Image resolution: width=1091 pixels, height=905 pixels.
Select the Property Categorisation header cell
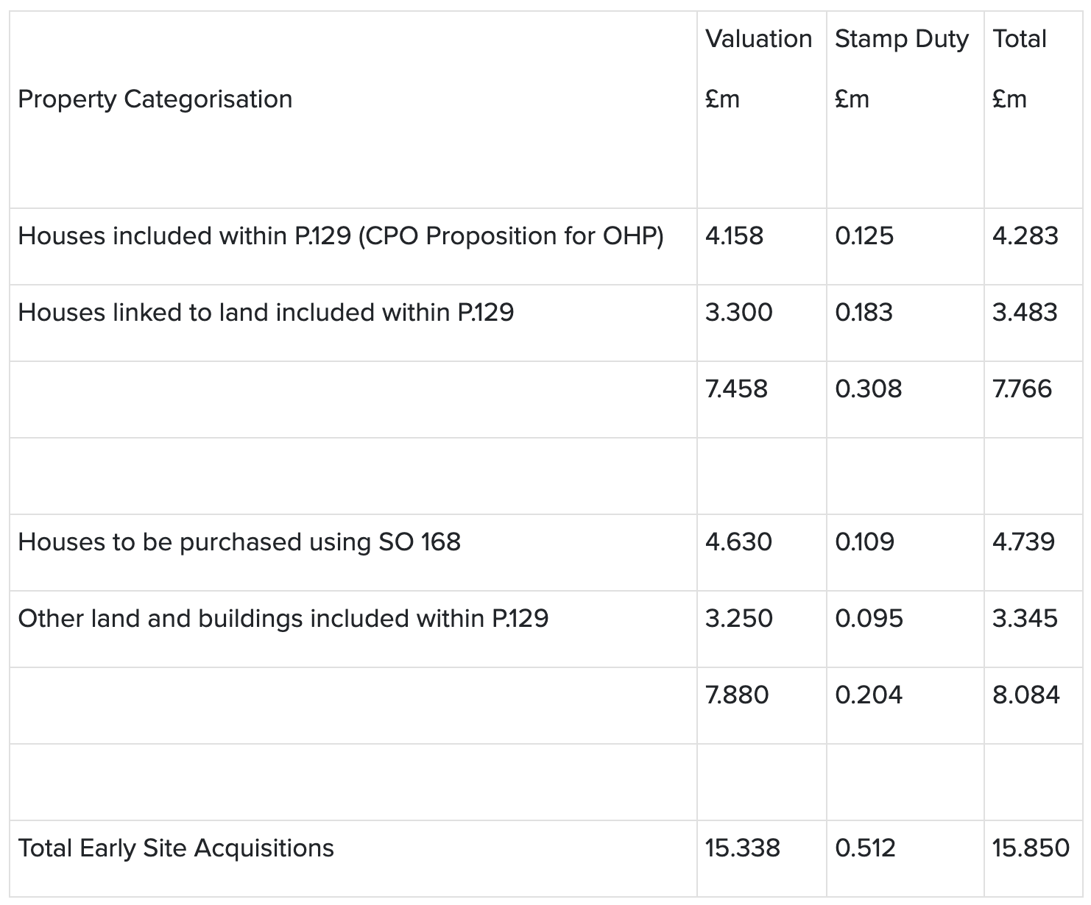pyautogui.click(x=155, y=99)
